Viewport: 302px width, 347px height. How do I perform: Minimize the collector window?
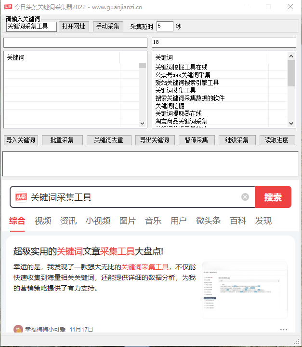pyautogui.click(x=247, y=7)
